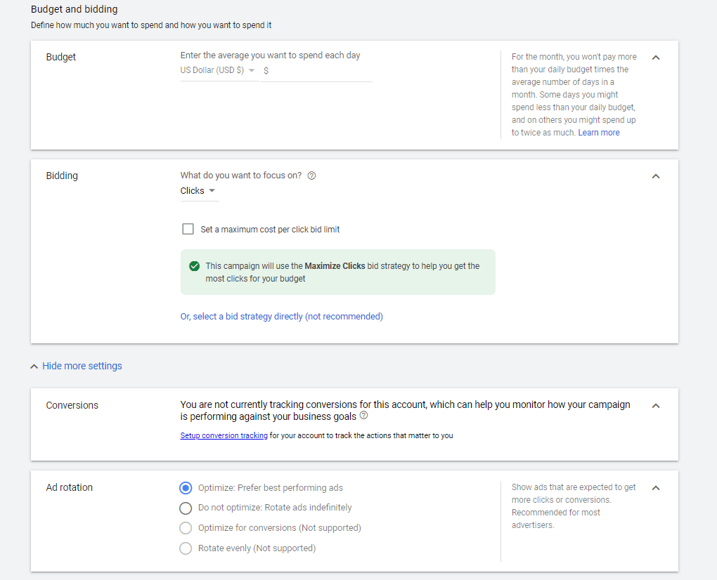
Task: Collapse the Bidding section via its chevron
Action: (656, 176)
